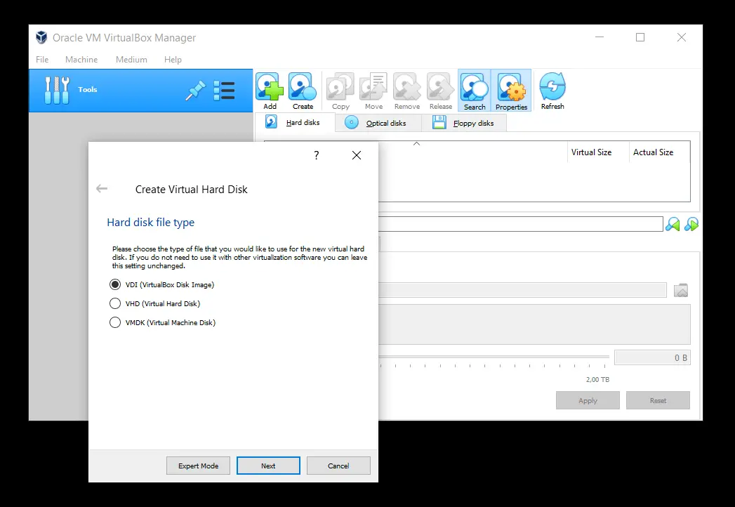Minimize the VirtualBox Manager window
Viewport: 735px width, 507px height.
pyautogui.click(x=599, y=37)
